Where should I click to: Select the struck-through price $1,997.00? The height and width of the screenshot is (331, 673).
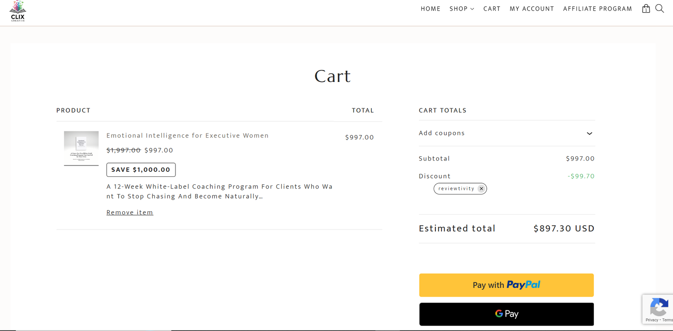(123, 150)
